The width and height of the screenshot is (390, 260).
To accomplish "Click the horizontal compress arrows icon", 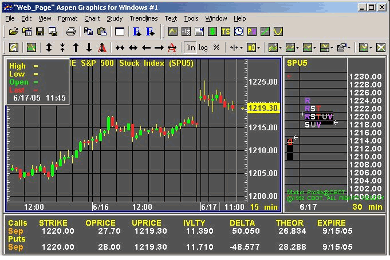I will pyautogui.click(x=120, y=47).
